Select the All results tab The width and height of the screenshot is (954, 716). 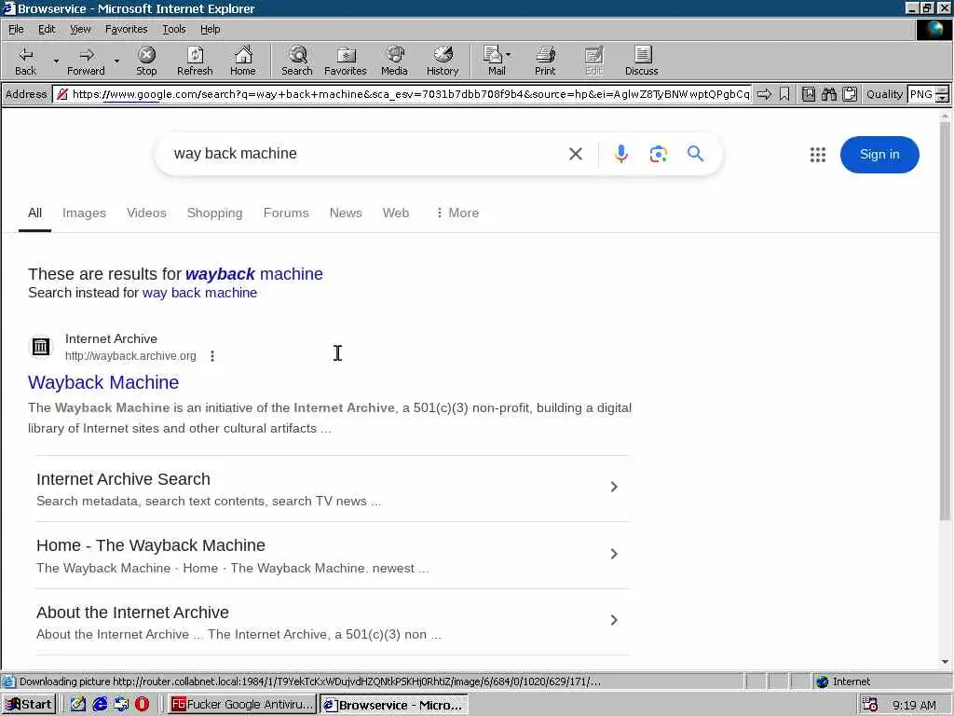click(34, 213)
